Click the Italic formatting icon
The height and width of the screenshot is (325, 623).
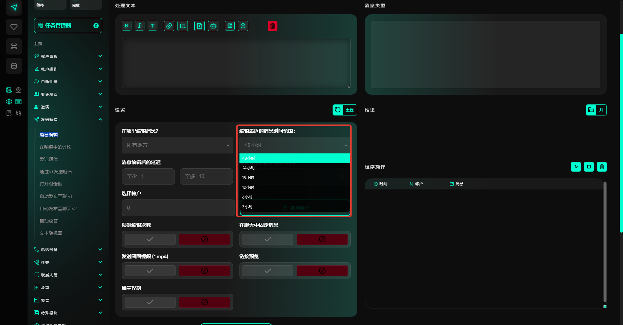pyautogui.click(x=140, y=26)
